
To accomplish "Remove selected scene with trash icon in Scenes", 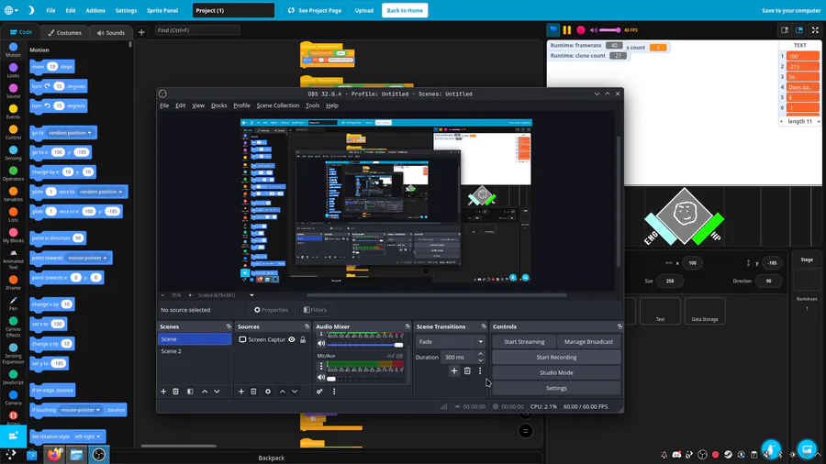I will [176, 392].
